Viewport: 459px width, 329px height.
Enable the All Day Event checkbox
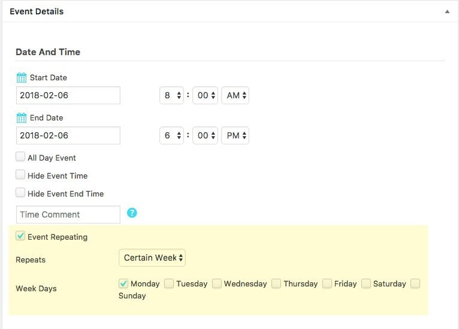coord(20,158)
